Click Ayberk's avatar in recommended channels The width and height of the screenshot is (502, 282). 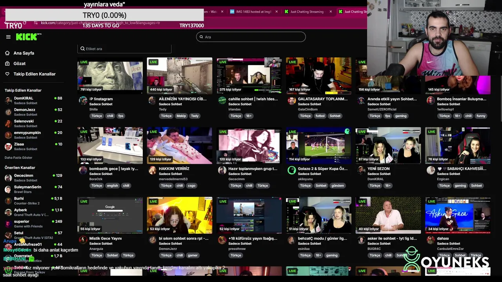pyautogui.click(x=8, y=212)
